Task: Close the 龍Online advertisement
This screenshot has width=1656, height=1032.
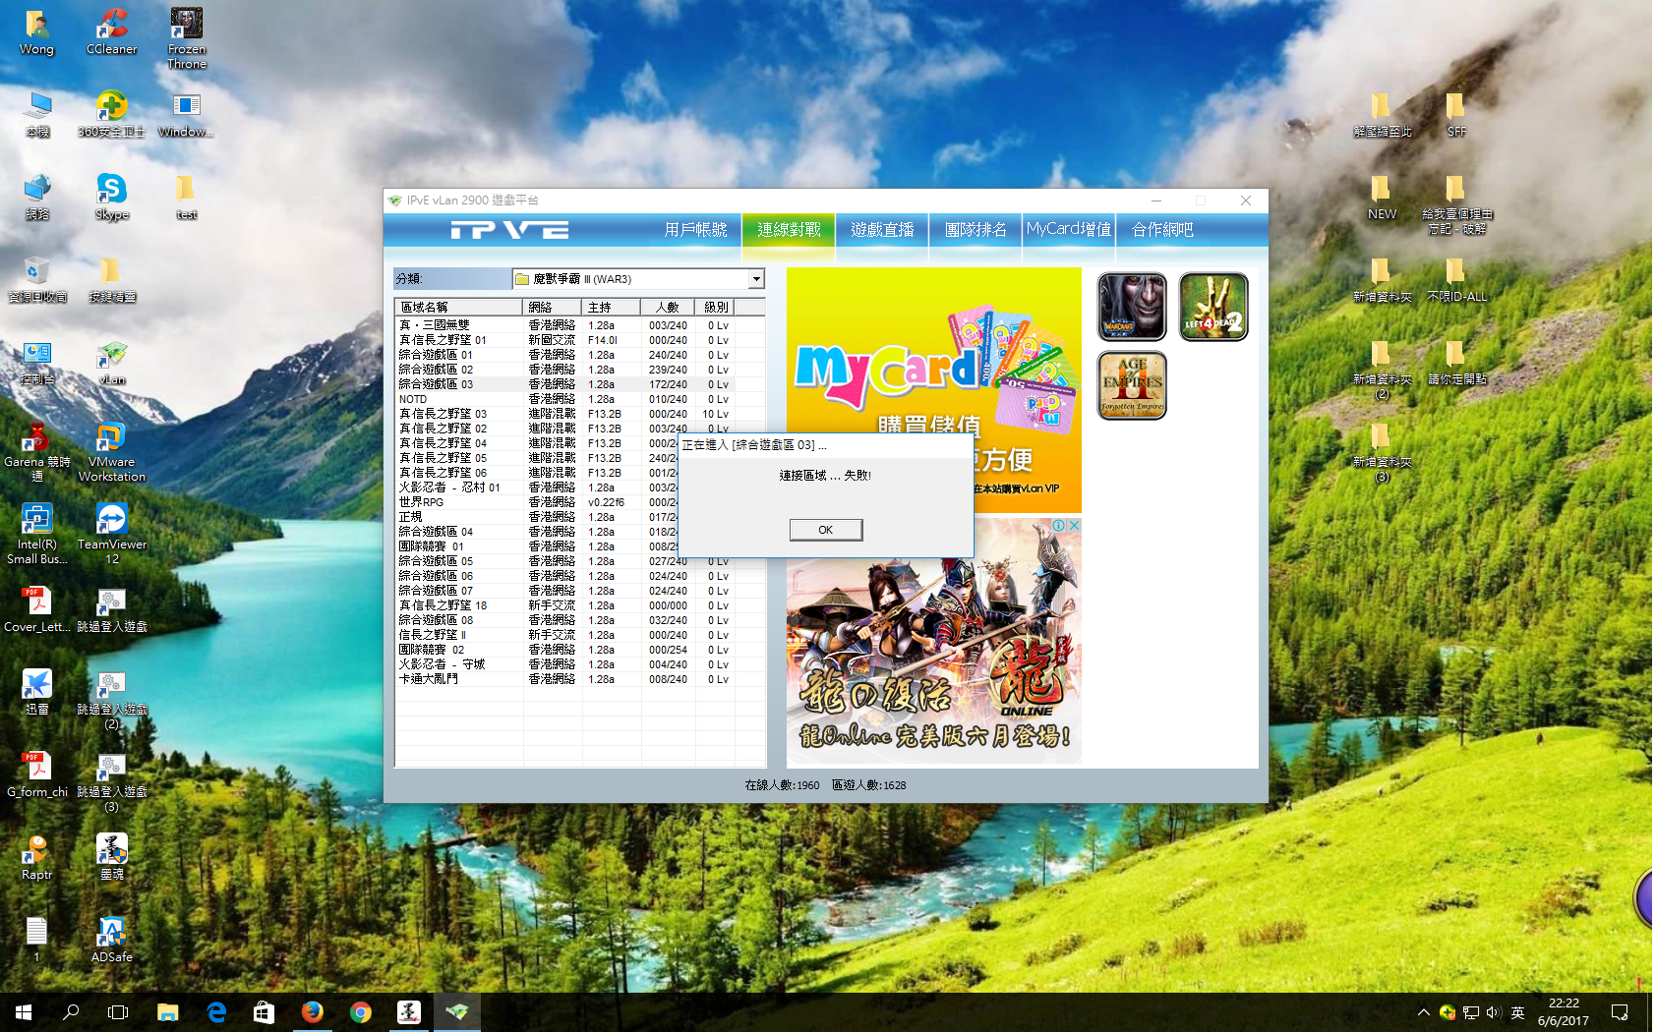Action: click(x=1074, y=526)
